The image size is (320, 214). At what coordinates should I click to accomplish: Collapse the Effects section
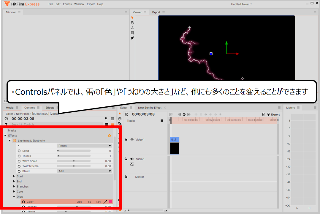(5, 136)
